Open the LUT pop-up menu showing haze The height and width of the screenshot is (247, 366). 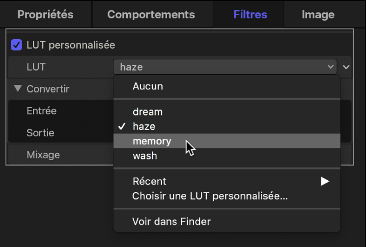(225, 67)
